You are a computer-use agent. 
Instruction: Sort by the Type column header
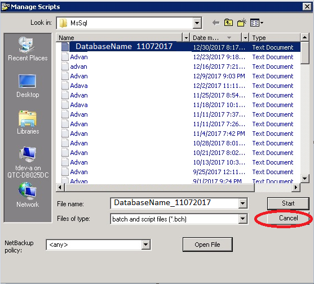(275, 38)
